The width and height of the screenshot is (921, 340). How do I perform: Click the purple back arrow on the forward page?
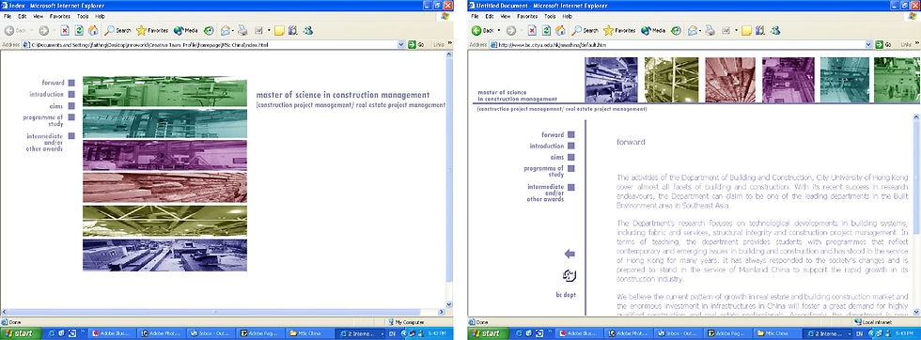pyautogui.click(x=570, y=254)
